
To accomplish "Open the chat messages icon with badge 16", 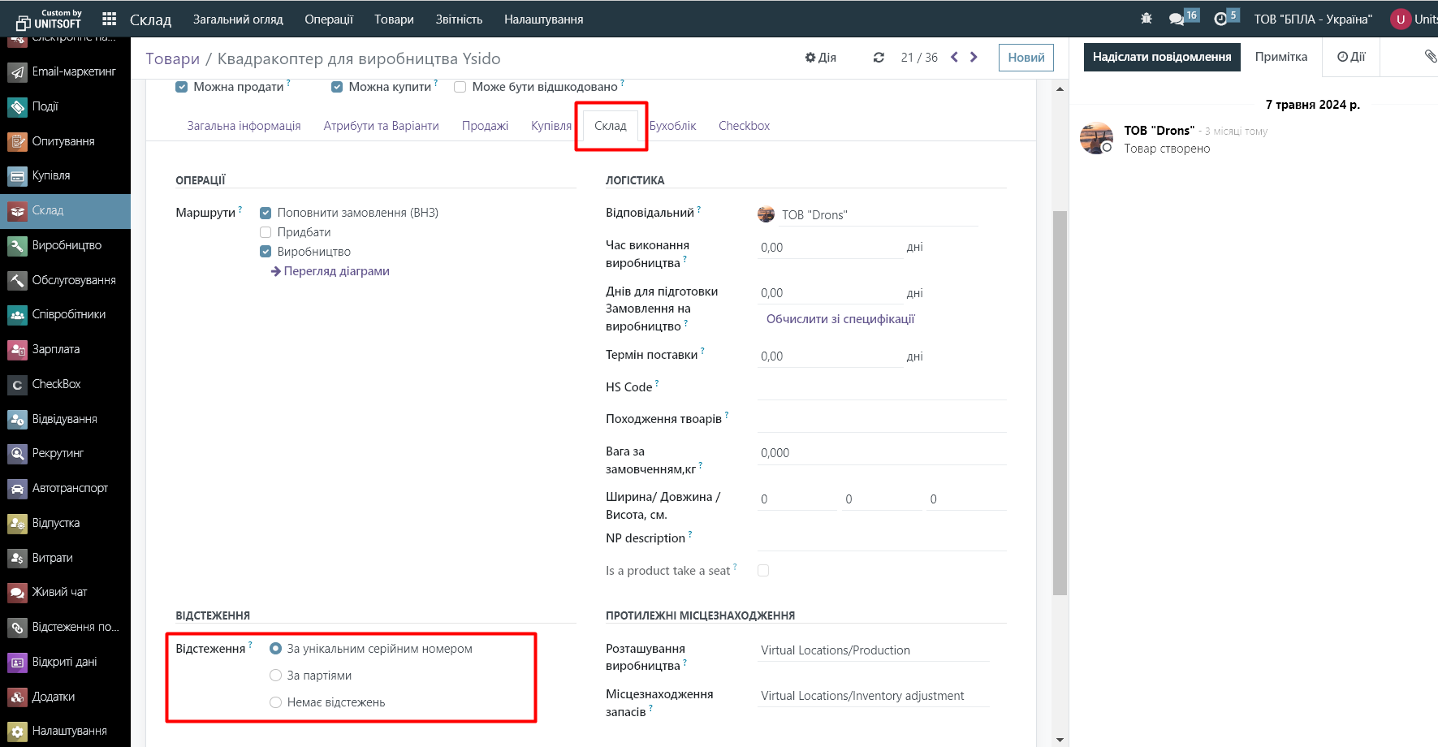I will click(x=1177, y=19).
